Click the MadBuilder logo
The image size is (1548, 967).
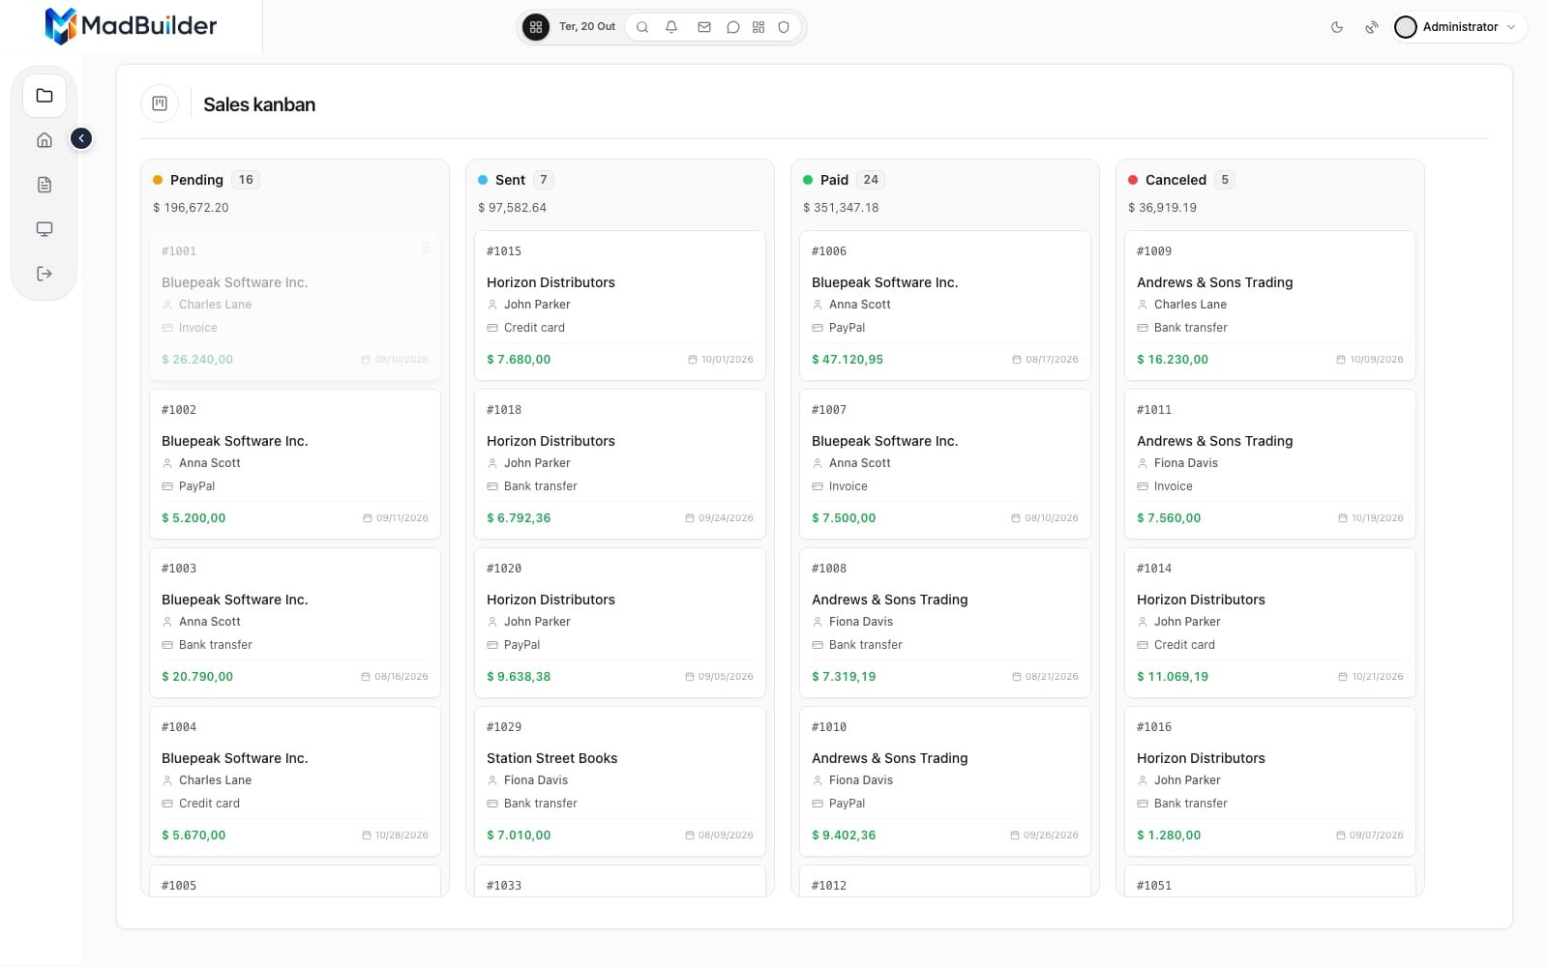[131, 26]
